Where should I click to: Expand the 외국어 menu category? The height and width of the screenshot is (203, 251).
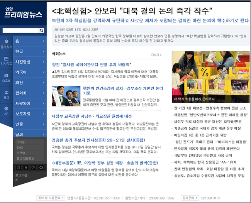[x=29, y=72]
